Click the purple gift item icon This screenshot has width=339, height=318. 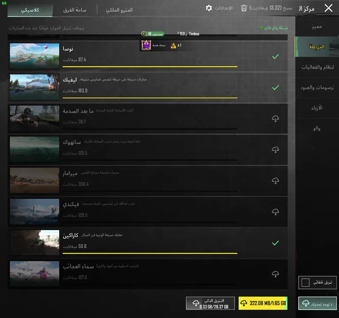point(146,45)
